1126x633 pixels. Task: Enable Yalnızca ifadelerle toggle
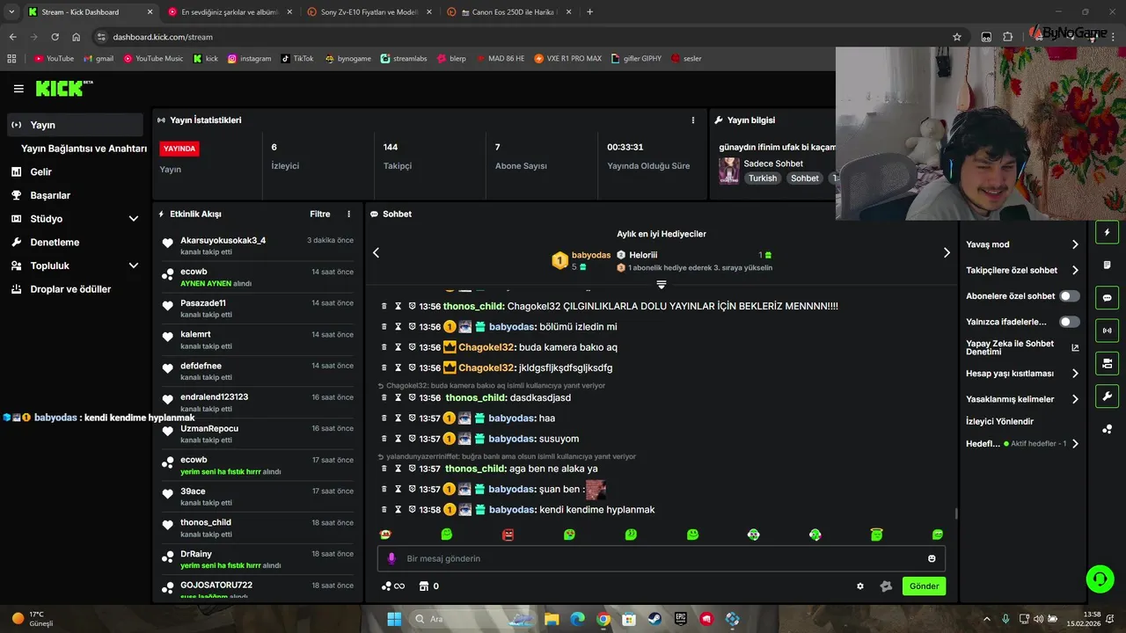coord(1070,322)
